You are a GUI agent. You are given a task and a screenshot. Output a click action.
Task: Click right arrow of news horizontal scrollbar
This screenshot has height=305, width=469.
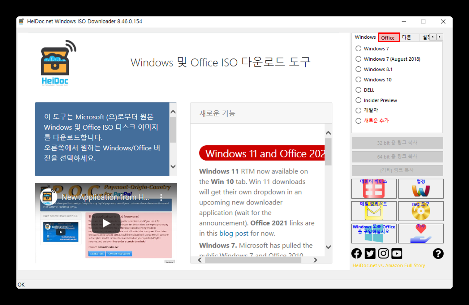(315, 260)
